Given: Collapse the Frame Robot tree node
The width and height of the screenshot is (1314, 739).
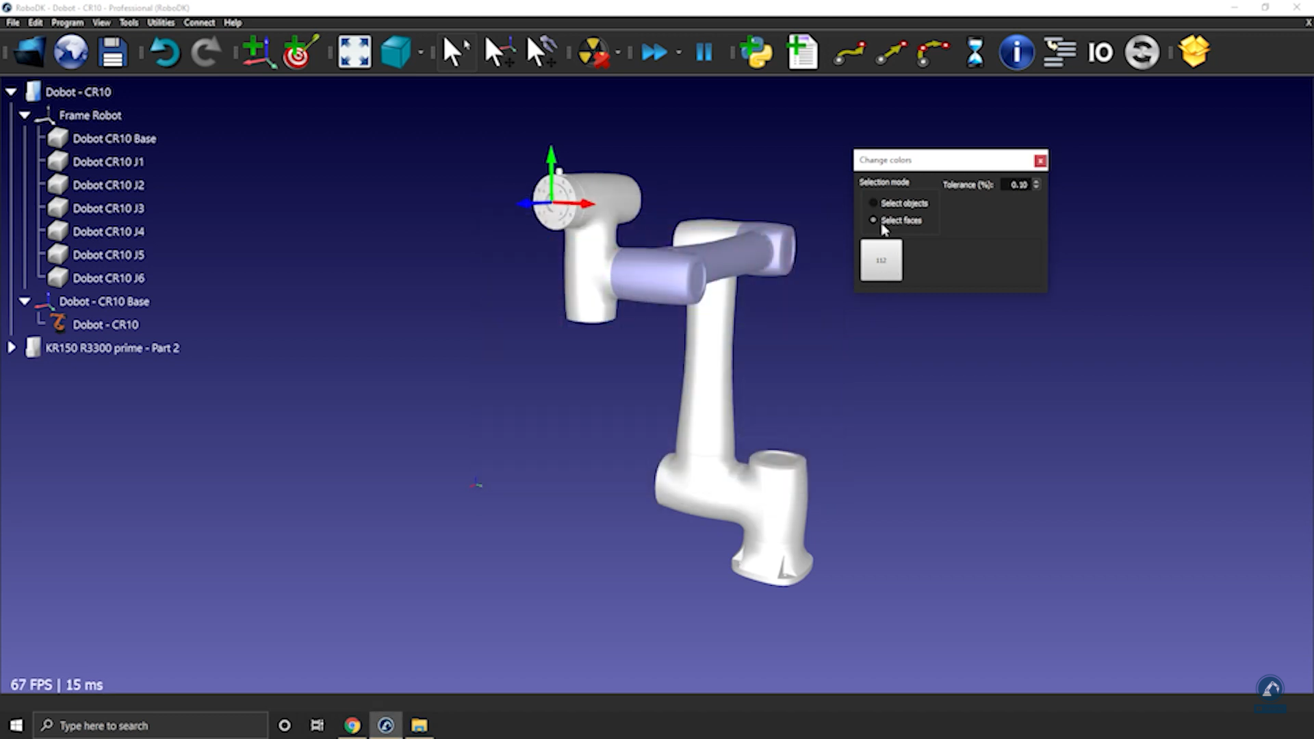Looking at the screenshot, I should click(x=25, y=115).
